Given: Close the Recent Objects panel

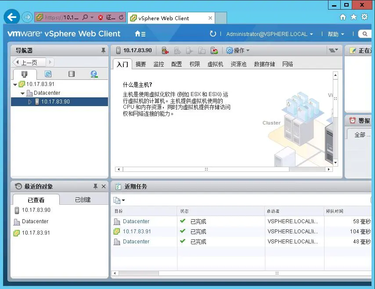Looking at the screenshot, I should point(104,186).
